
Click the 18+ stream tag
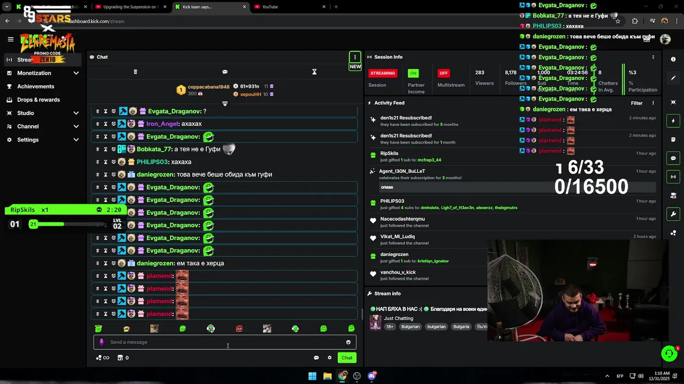pos(390,326)
